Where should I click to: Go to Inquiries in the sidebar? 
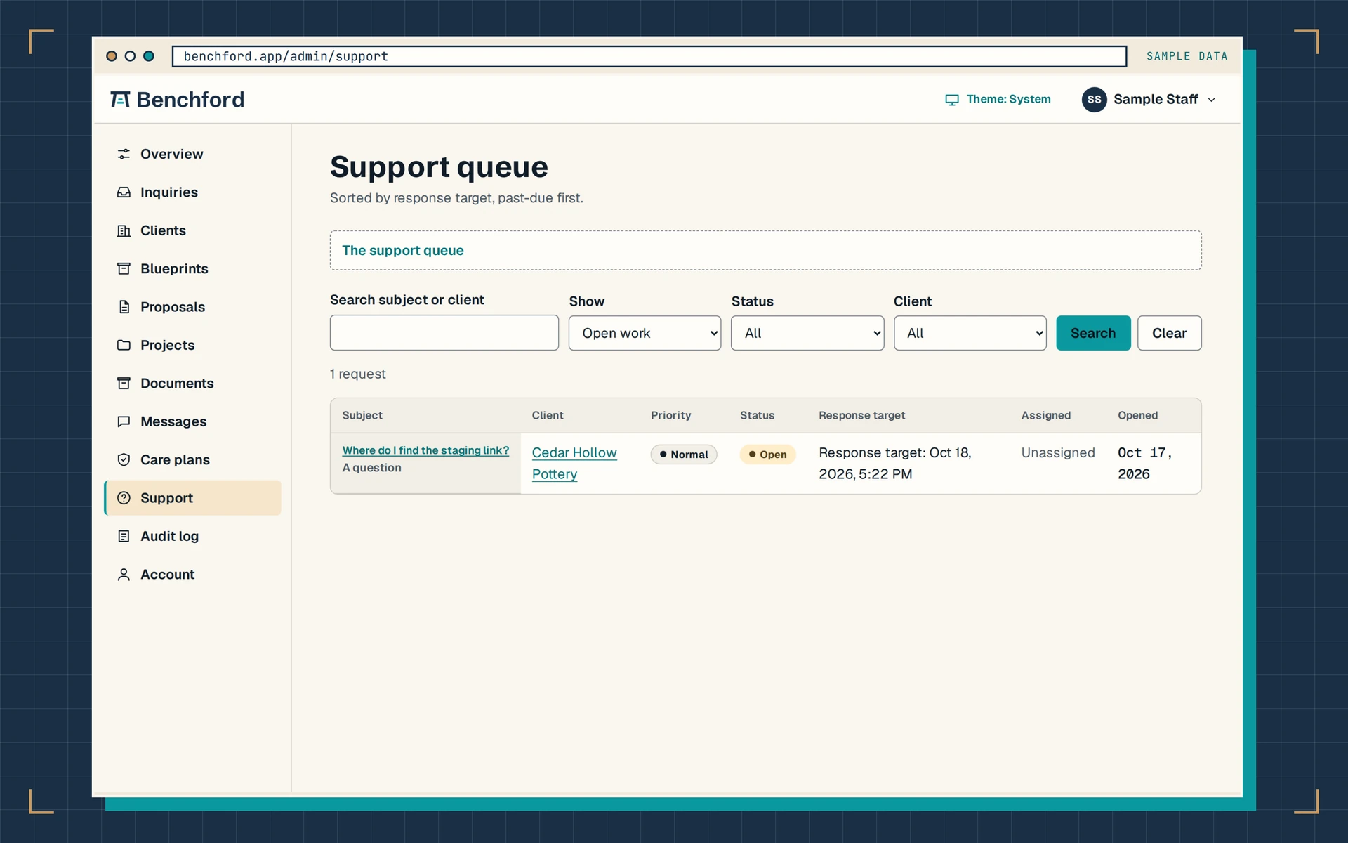[169, 192]
